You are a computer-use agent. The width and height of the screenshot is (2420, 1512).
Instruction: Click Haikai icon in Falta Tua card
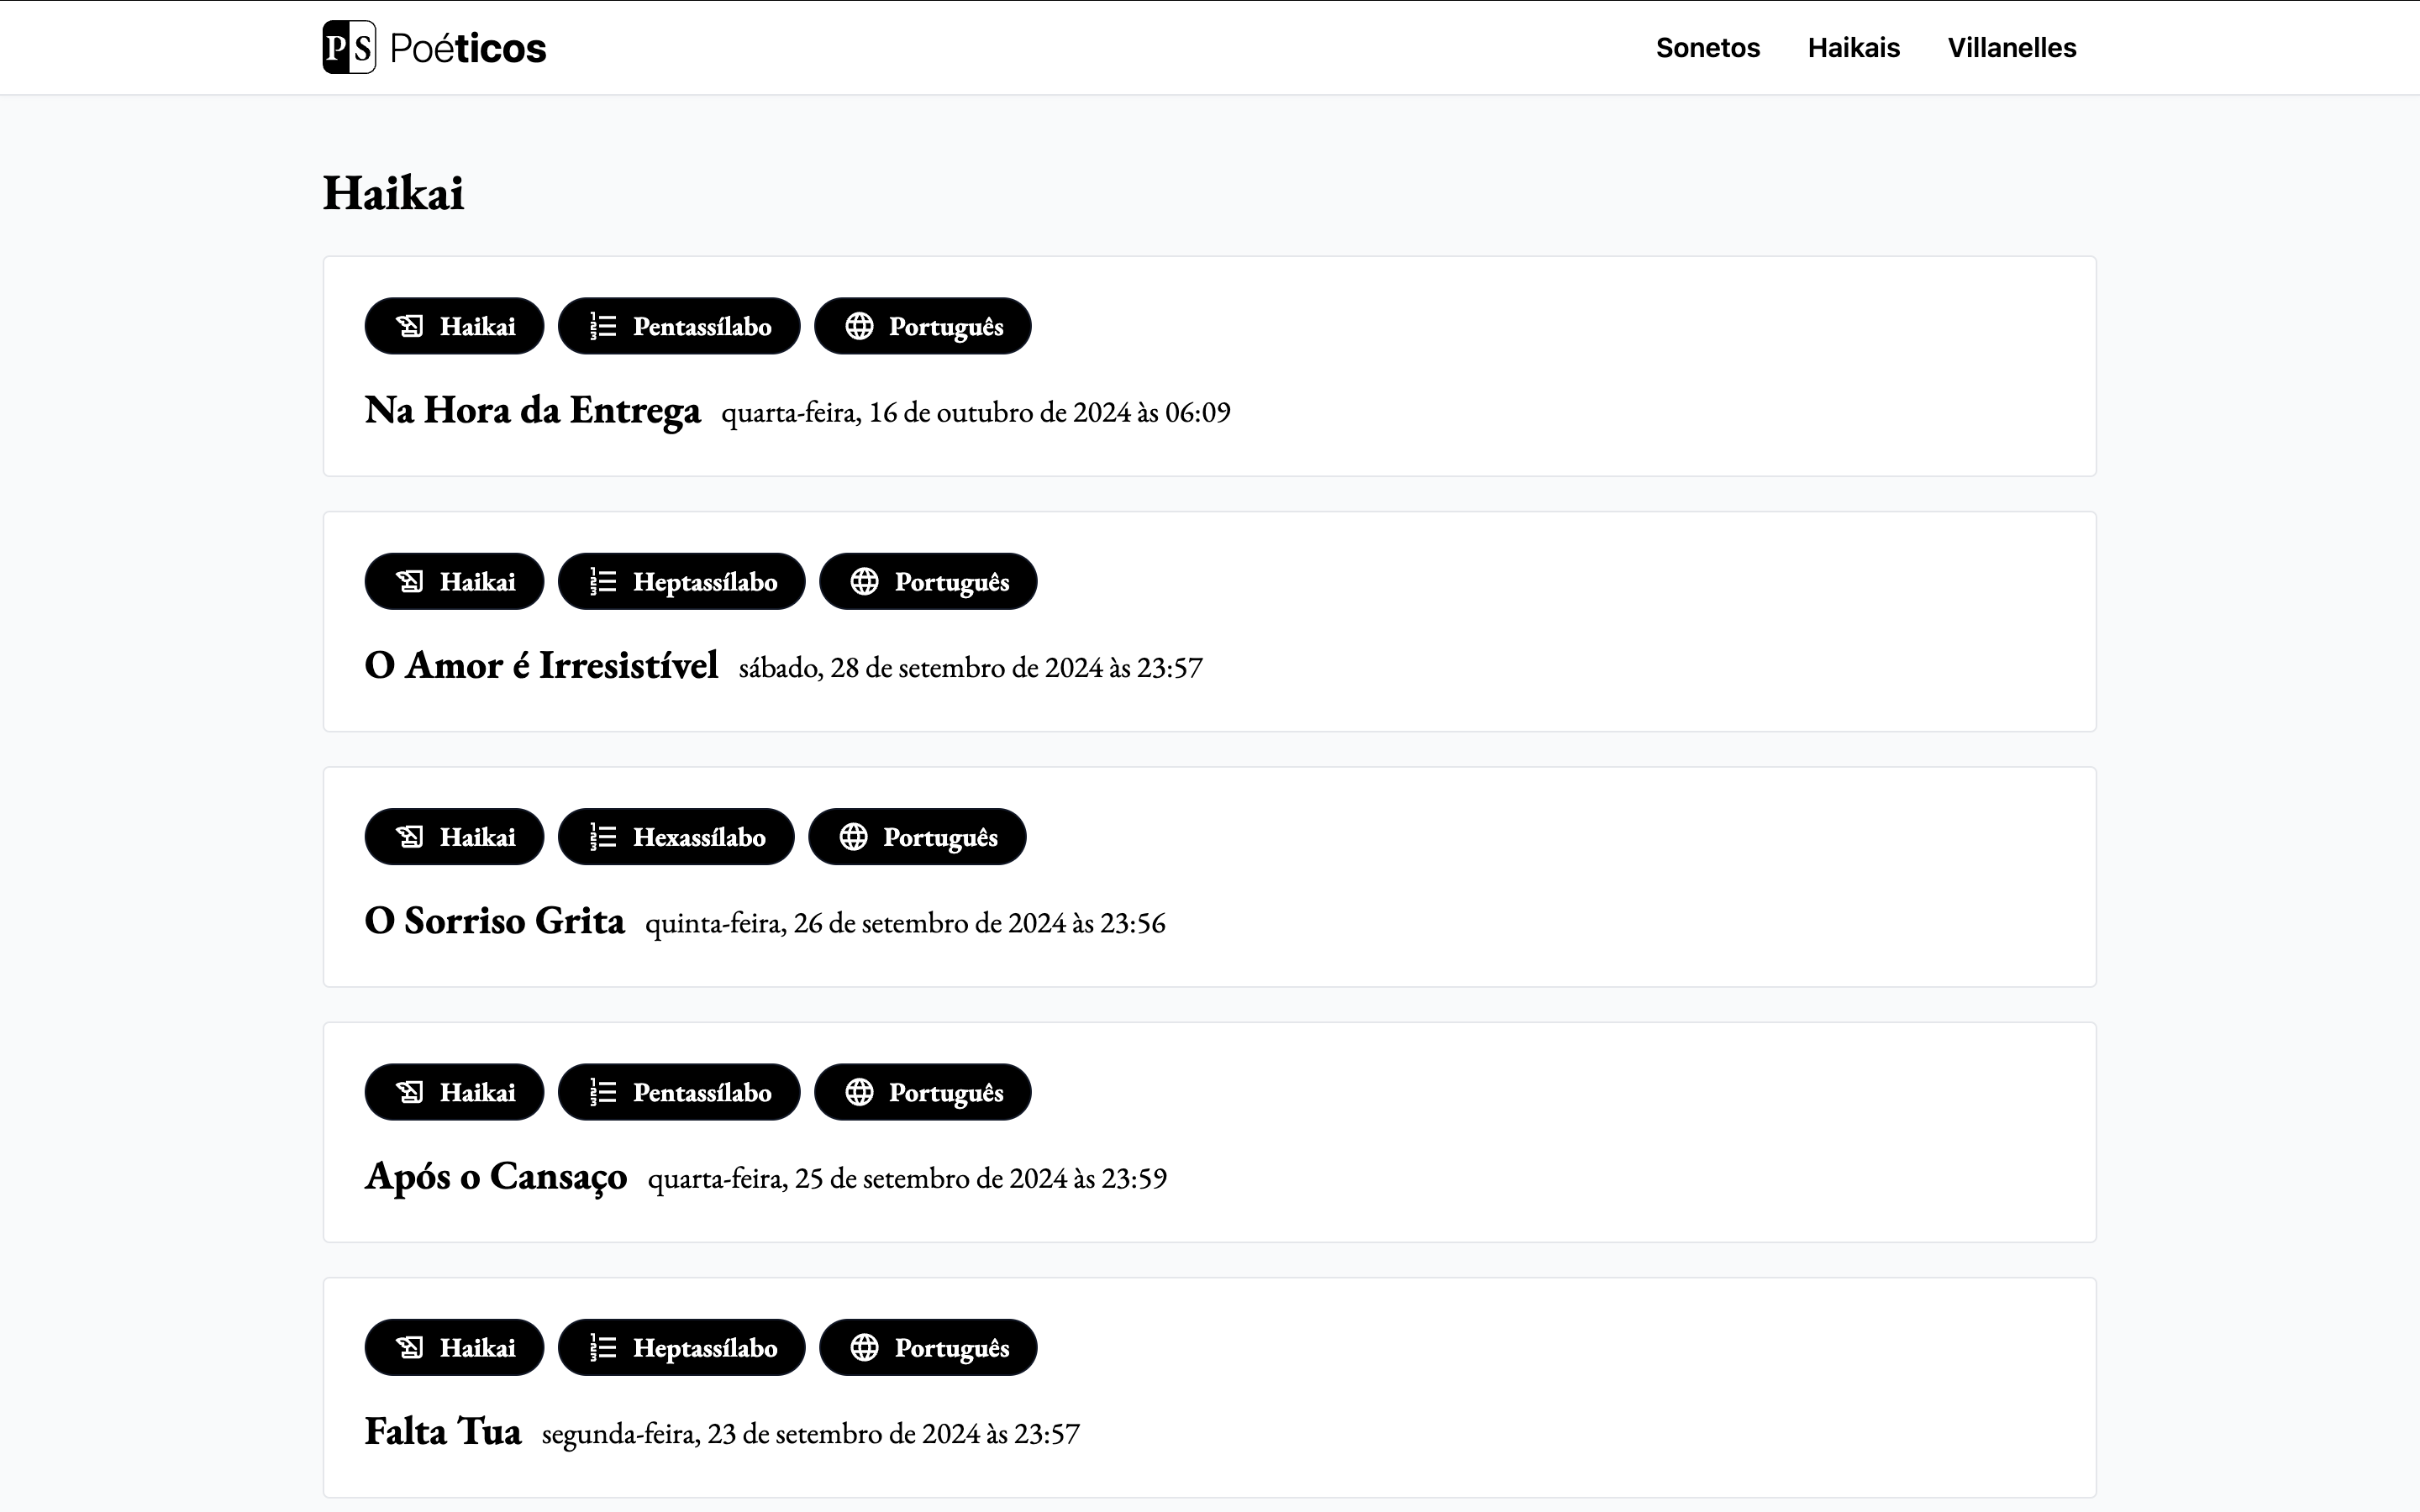pyautogui.click(x=410, y=1347)
